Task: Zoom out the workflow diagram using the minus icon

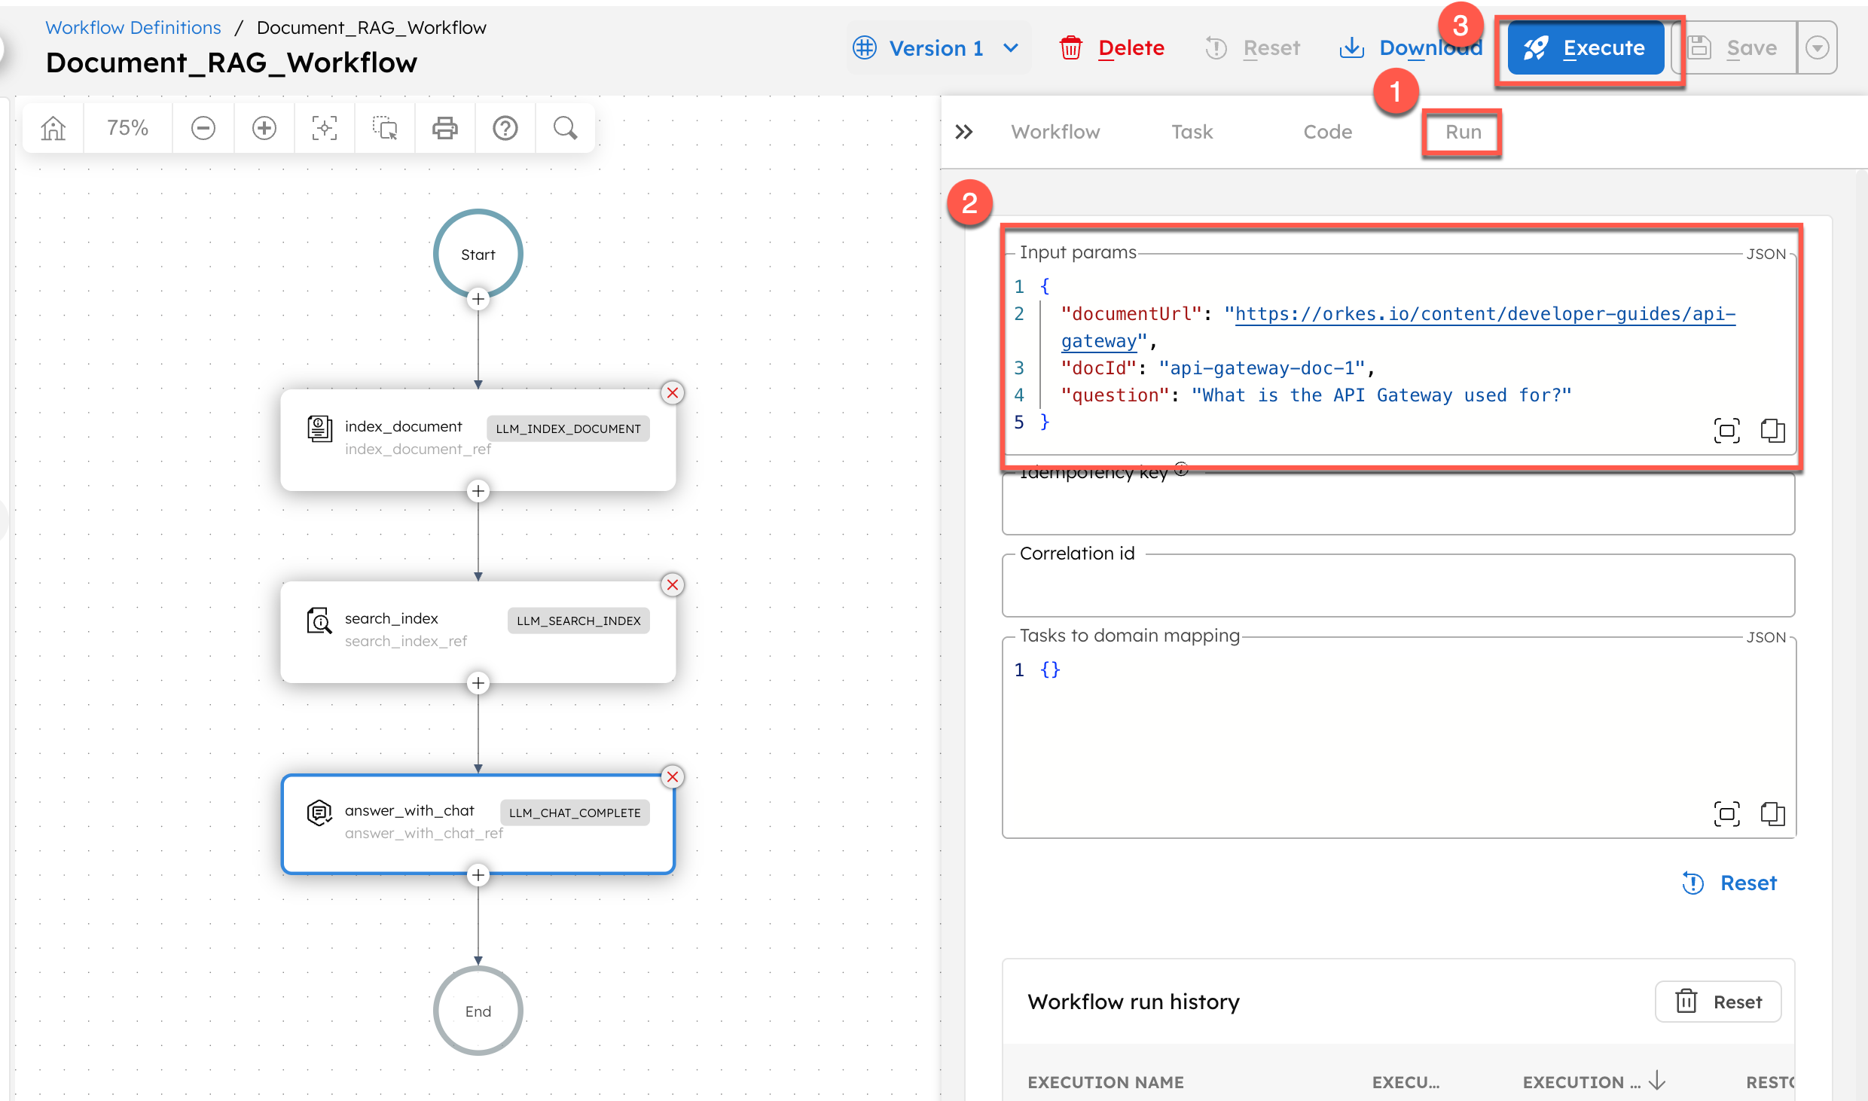Action: tap(203, 127)
